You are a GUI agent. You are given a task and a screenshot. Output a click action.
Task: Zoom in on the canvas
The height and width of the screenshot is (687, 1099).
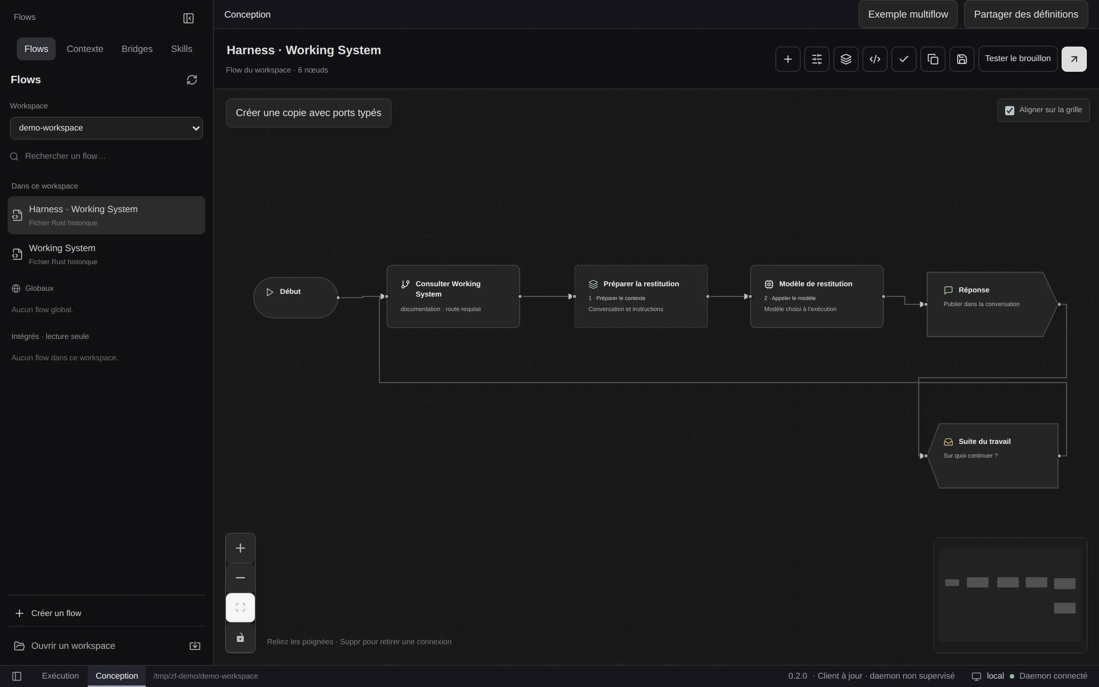point(240,548)
